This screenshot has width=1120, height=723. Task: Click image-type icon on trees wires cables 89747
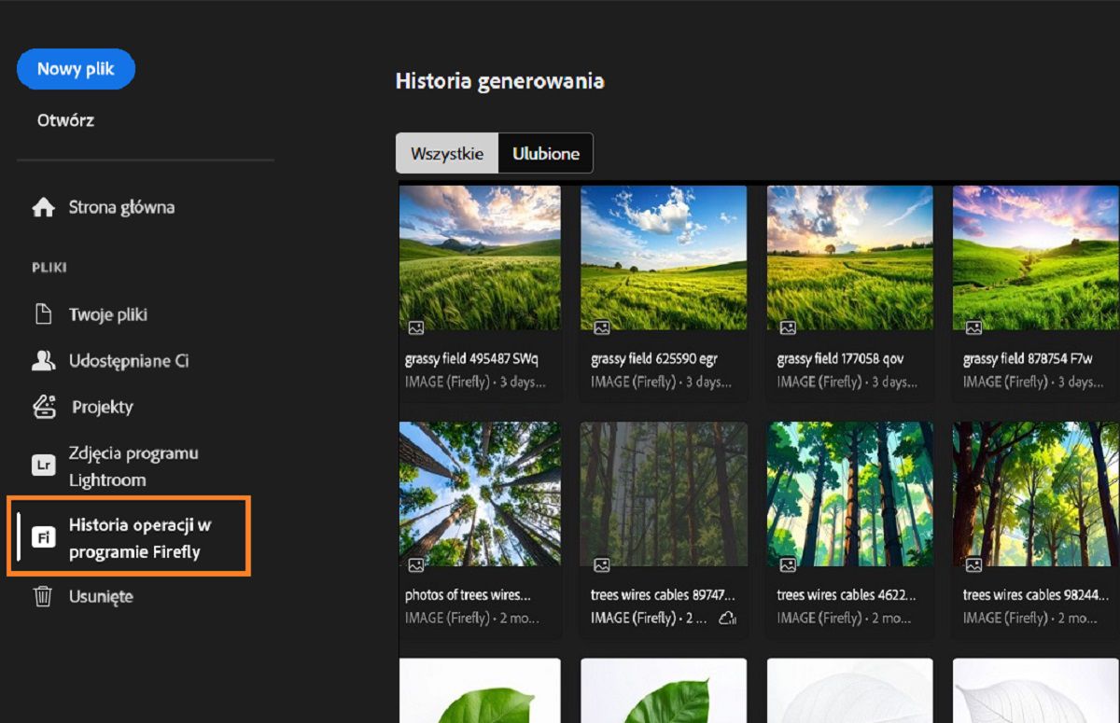coord(602,564)
